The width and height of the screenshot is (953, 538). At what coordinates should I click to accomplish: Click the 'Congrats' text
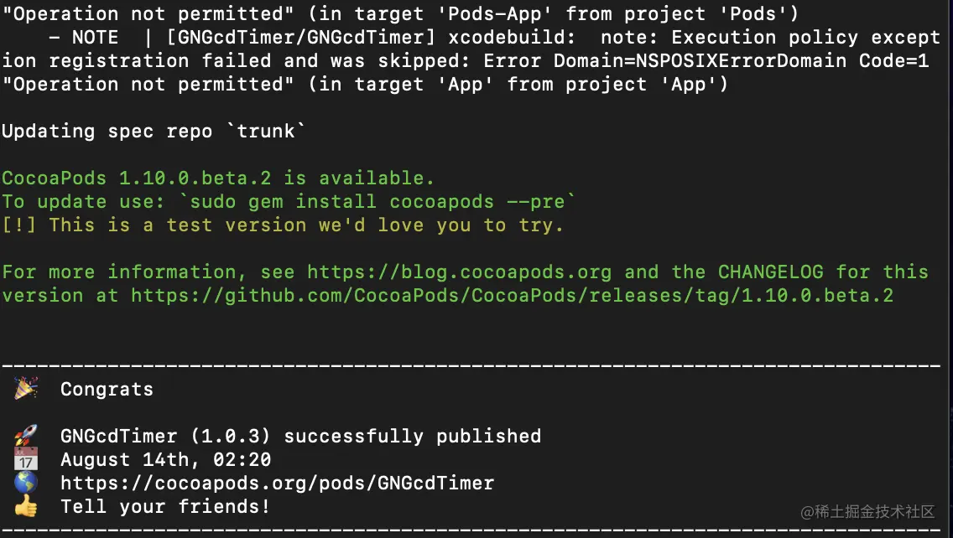(107, 389)
